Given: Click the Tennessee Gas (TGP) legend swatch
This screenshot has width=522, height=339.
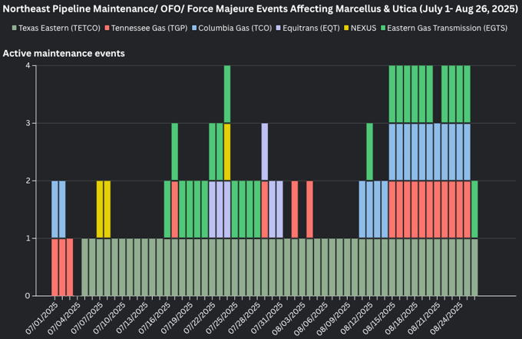Looking at the screenshot, I should (107, 28).
